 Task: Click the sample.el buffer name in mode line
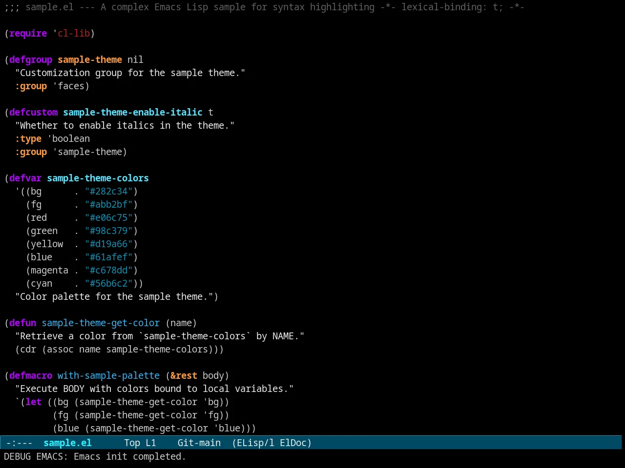(x=67, y=443)
